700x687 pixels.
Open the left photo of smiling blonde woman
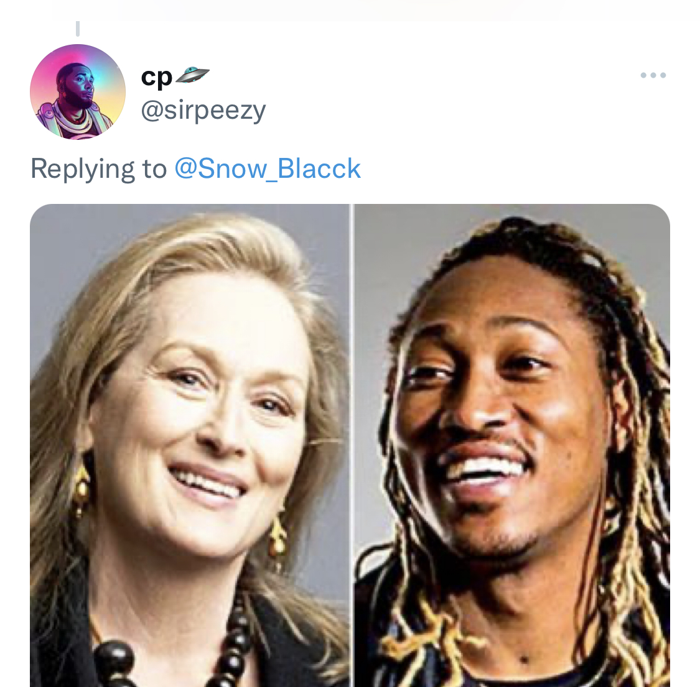[x=190, y=445]
